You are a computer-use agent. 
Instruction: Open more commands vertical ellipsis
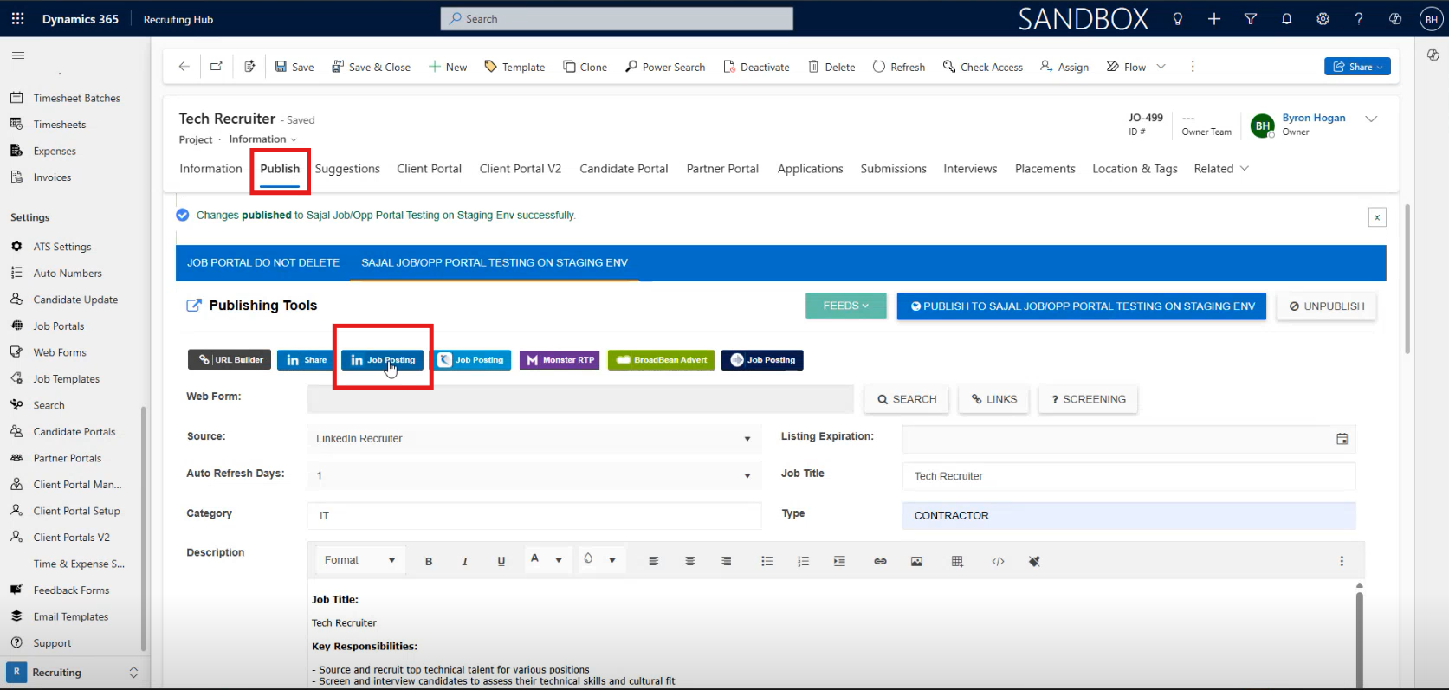[1193, 67]
